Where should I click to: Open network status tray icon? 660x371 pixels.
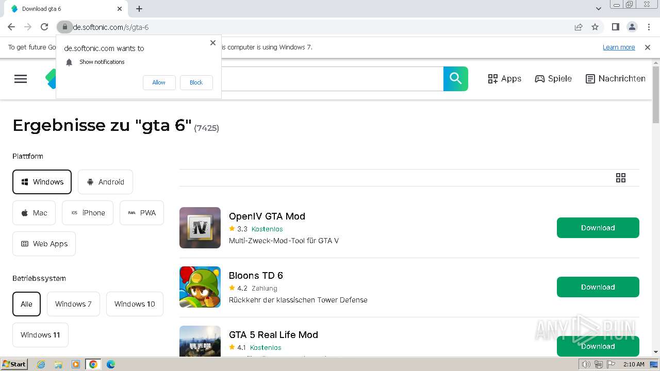pyautogui.click(x=599, y=364)
